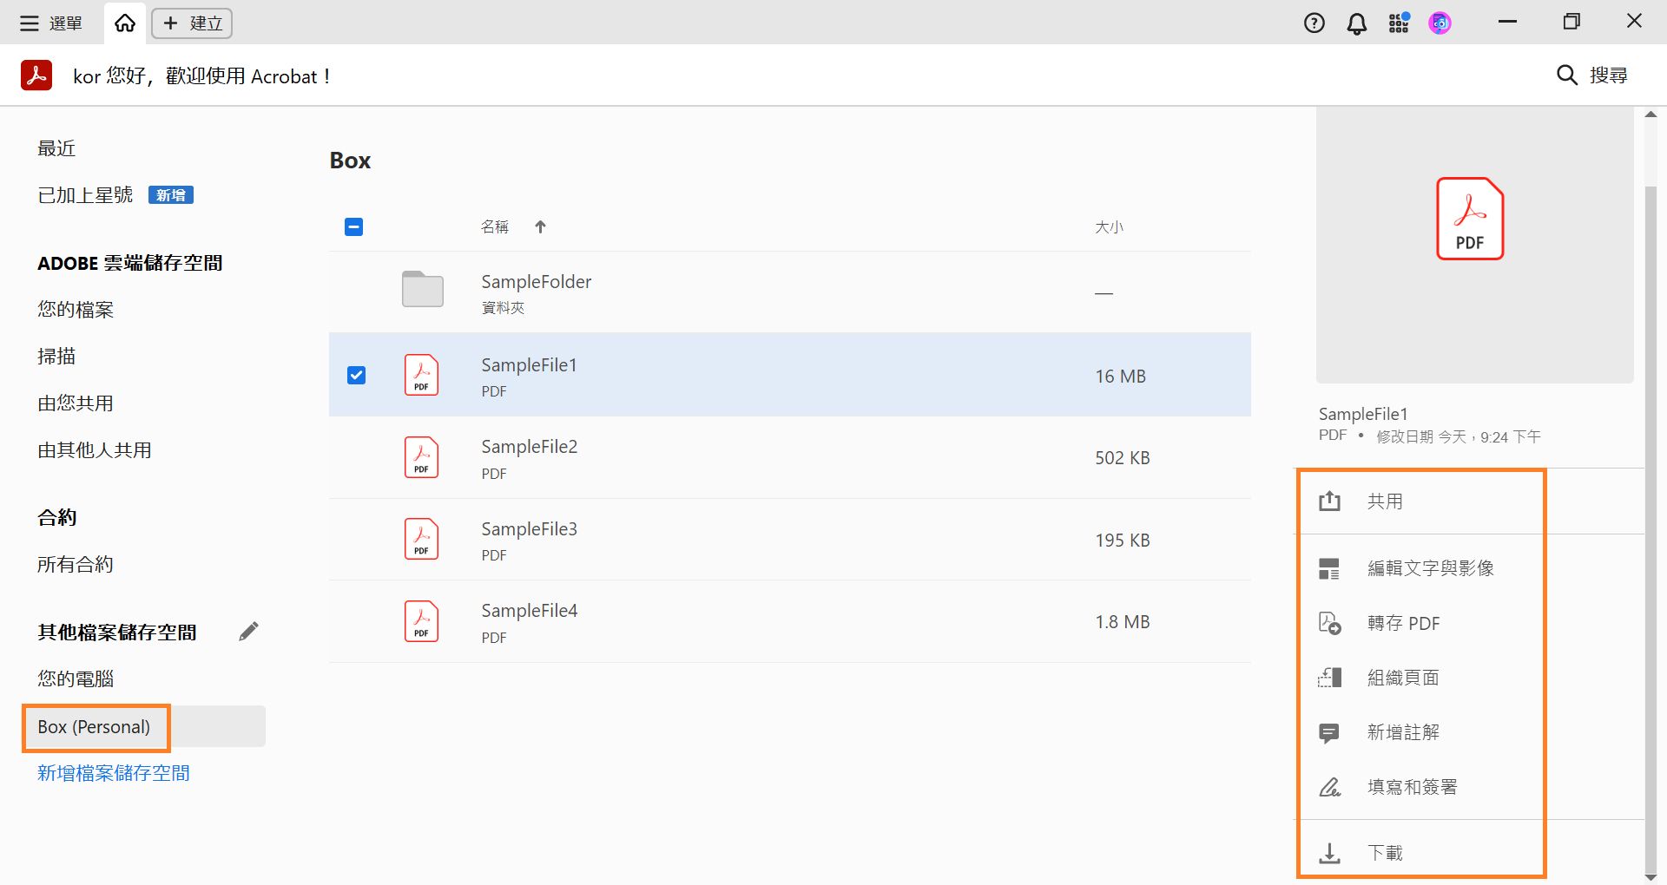Toggle name sort order arrow
The width and height of the screenshot is (1667, 885).
pos(540,227)
